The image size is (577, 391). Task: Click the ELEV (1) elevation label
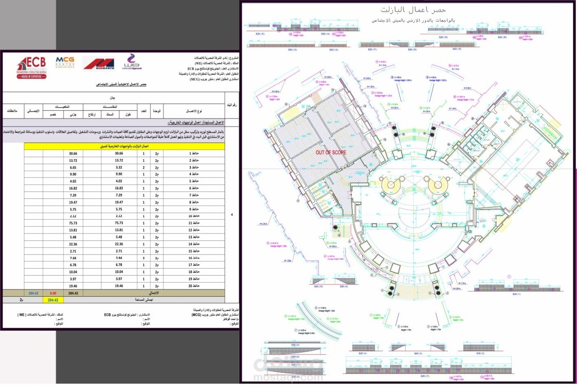point(517,294)
